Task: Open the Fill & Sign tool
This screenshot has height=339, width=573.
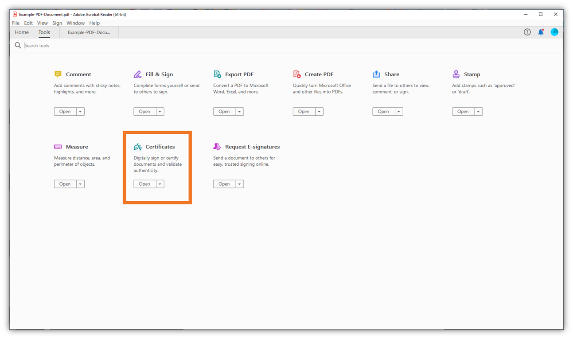Action: (x=144, y=111)
